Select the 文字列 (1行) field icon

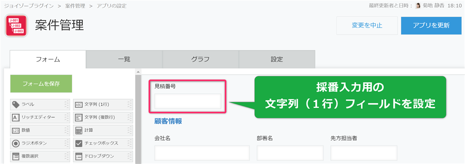click(79, 105)
